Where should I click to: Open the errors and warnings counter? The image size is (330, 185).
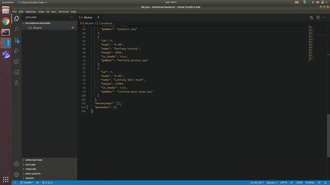pos(47,183)
